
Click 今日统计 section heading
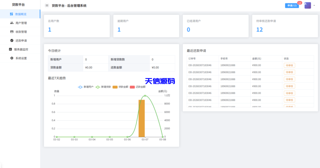tap(54, 51)
